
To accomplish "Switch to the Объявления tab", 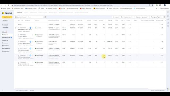I will 33,13.
